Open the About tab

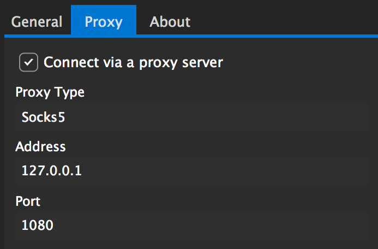click(x=170, y=22)
